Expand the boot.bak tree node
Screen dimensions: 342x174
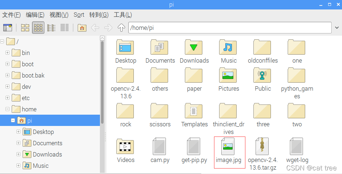click(7, 75)
